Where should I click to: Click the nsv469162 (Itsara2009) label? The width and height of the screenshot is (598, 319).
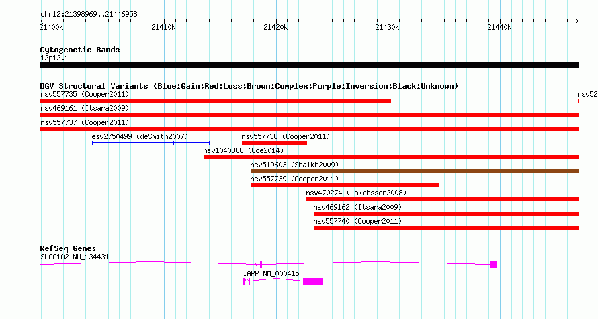coord(357,207)
